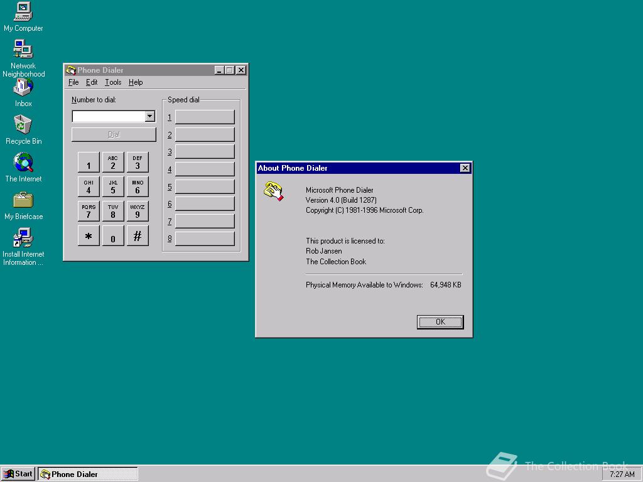This screenshot has height=482, width=643.
Task: Click the 'Speed dial' group label
Action: [183, 100]
